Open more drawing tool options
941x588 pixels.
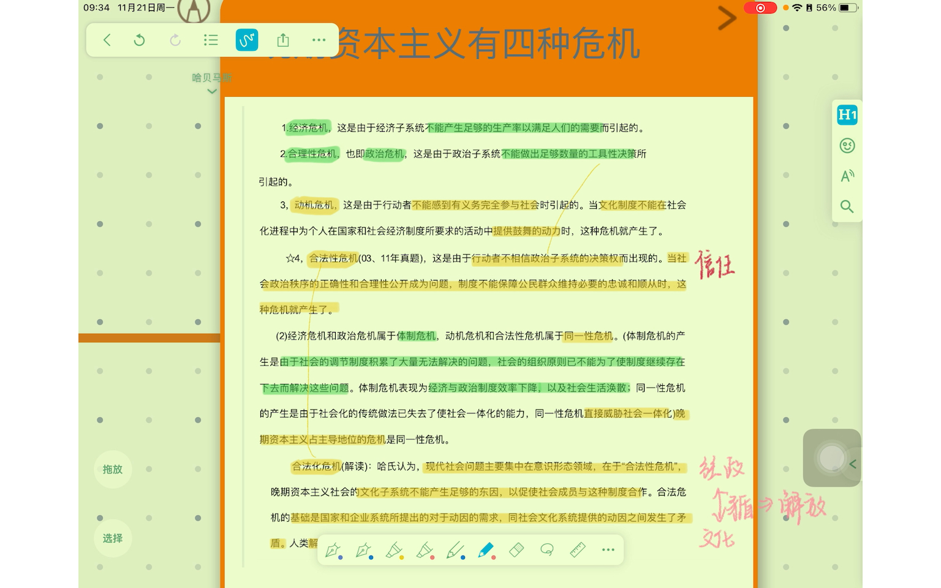tap(608, 550)
